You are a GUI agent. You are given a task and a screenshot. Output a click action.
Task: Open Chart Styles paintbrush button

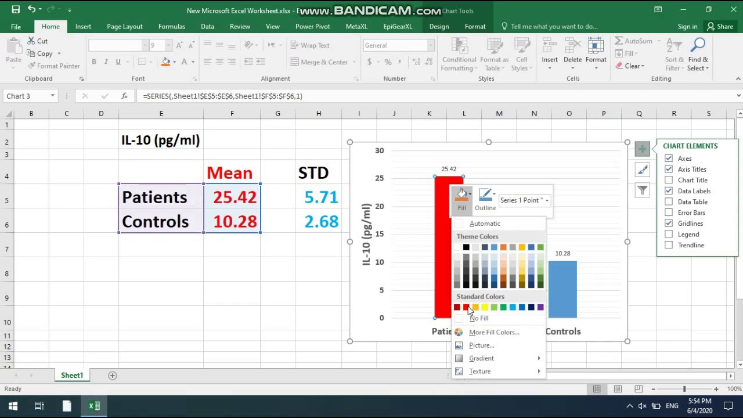point(642,170)
